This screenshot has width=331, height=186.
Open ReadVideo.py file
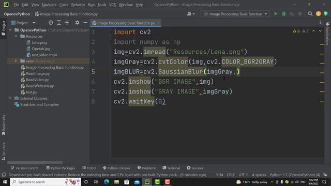pos(37,80)
